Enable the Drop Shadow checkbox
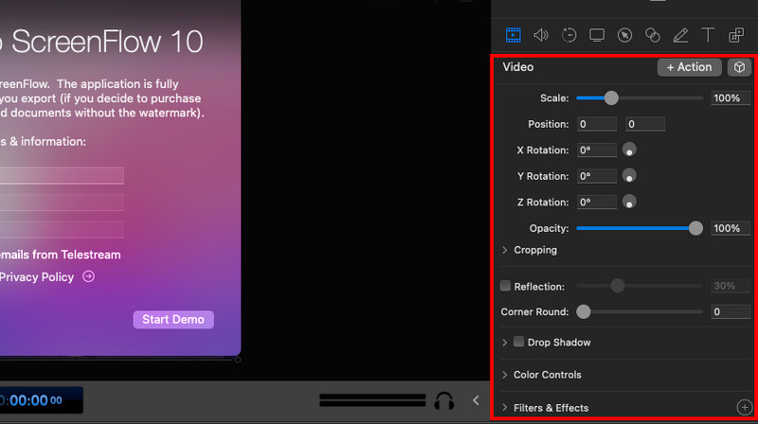Viewport: 758px width, 424px height. (x=518, y=342)
